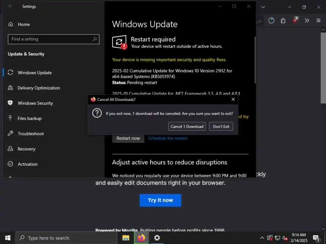Viewport: 326px width, 244px height.
Task: Show hidden system tray icons
Action: (x=262, y=238)
